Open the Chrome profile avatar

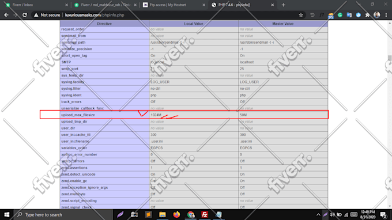pos(377,15)
